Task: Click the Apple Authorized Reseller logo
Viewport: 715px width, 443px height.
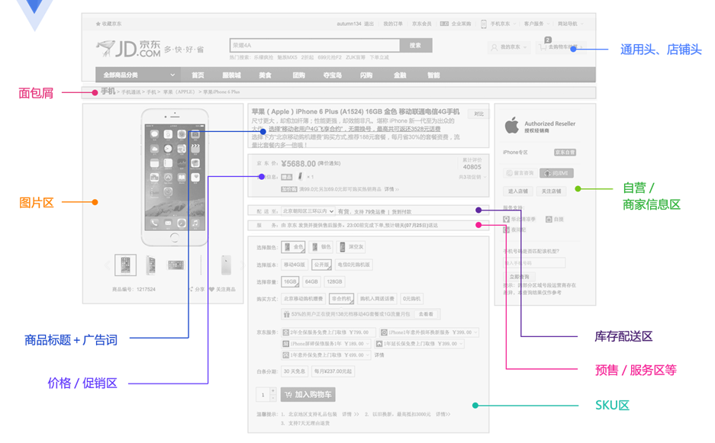Action: tap(511, 125)
